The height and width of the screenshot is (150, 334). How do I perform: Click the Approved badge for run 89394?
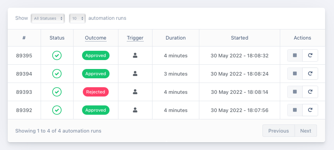(96, 74)
